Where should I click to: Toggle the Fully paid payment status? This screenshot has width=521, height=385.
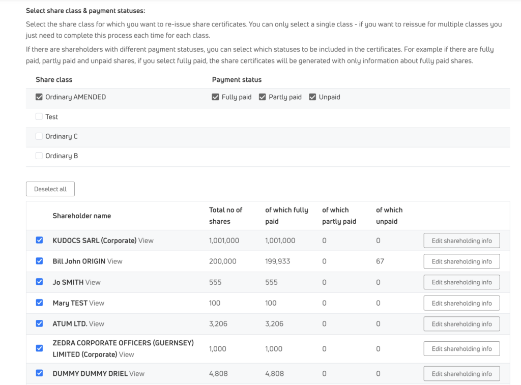coord(215,97)
